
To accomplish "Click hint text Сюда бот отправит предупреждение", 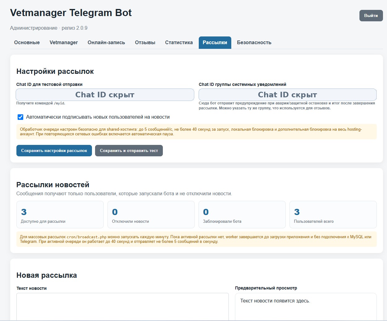I will pyautogui.click(x=287, y=106).
